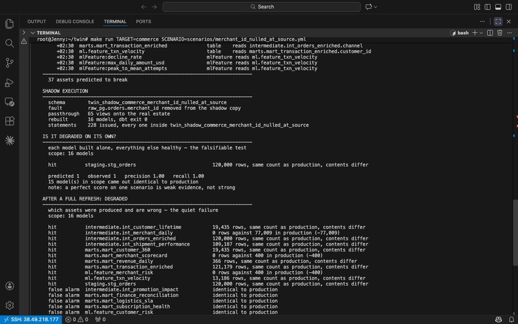This screenshot has width=518, height=324.
Task: Restore the maximized panel size
Action: (x=498, y=21)
